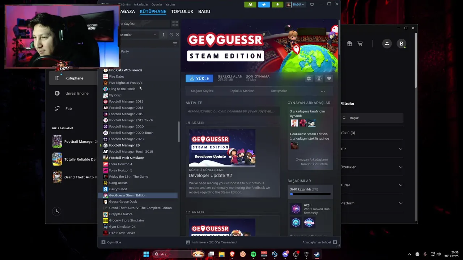Open downloads icon in Epic launcher sidebar
This screenshot has width=463, height=260.
(56, 211)
